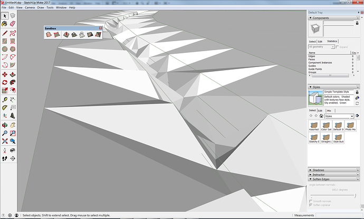The height and width of the screenshot is (219, 364).
Task: Select the Protractor tool
Action: (x=5, y=108)
